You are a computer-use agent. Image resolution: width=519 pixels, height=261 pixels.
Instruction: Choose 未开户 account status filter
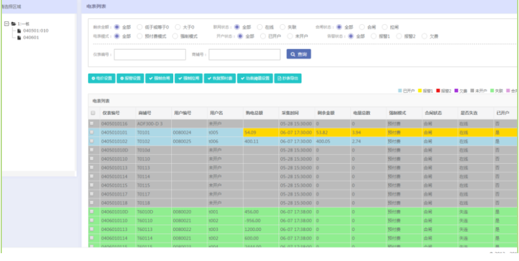(290, 37)
